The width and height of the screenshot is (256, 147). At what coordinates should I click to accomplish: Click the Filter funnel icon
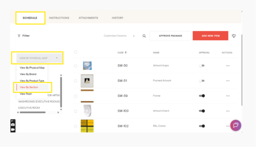coord(19,36)
